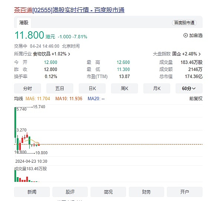Image resolution: width=223 pixels, height=201 pixels.
Task: Toggle the MA5 moving average indicator
Action: [x=37, y=99]
